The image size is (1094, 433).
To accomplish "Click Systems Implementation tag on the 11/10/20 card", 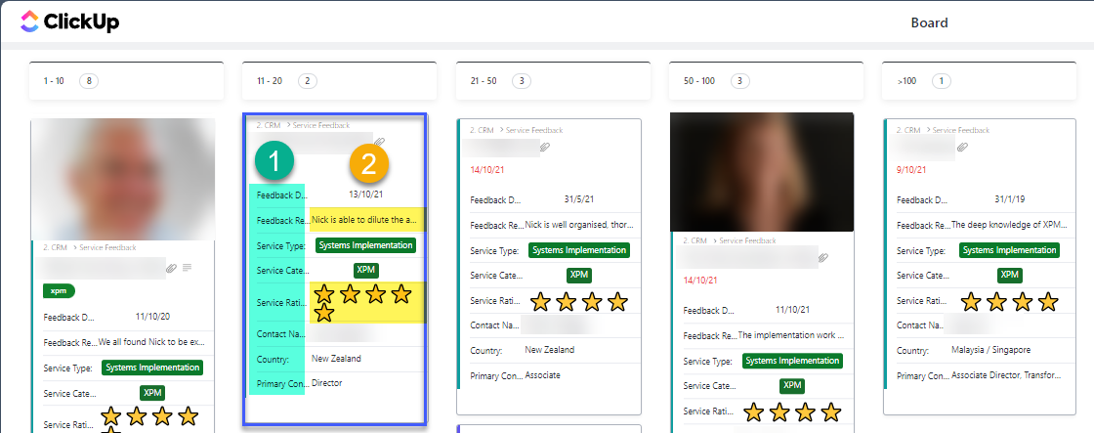I will [152, 368].
